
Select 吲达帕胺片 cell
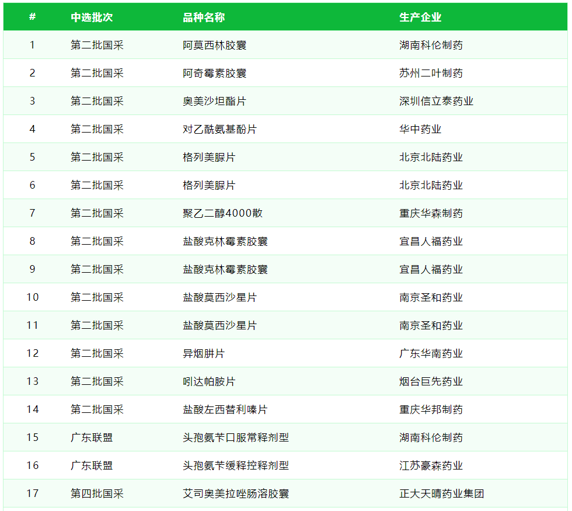click(209, 381)
